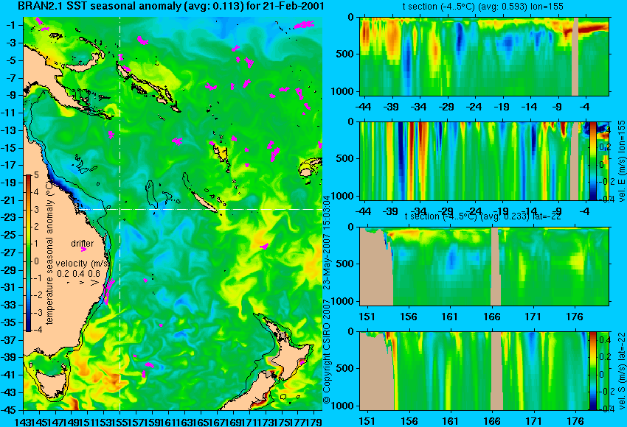
Task: Click latitude label '-23' on map axis
Action: click(8, 217)
